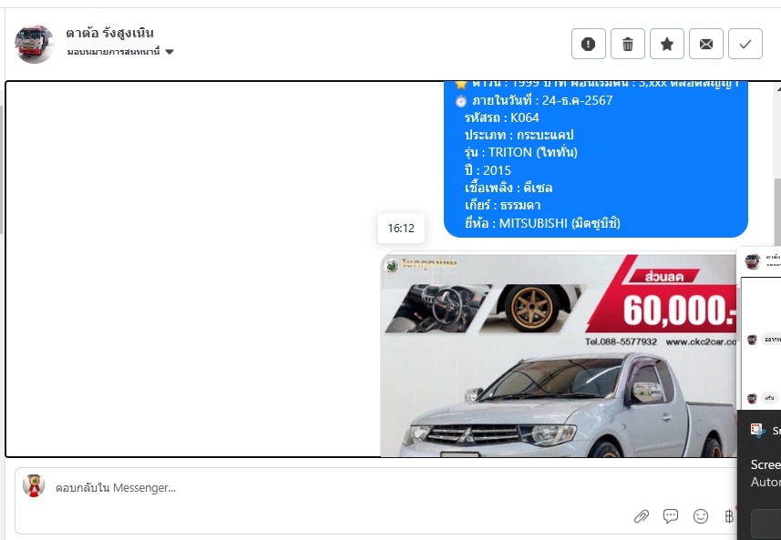781x540 pixels.
Task: Click the เกียร์ : ธรรมดา text line
Action: 502,205
